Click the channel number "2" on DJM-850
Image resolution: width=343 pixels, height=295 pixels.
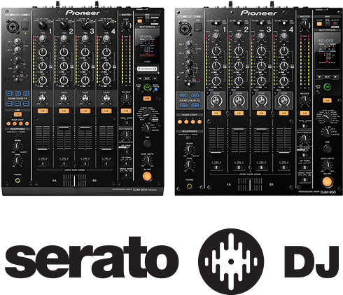246,29
